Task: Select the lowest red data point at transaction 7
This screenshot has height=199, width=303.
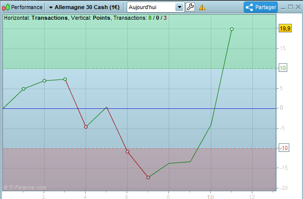Action: tap(148, 177)
